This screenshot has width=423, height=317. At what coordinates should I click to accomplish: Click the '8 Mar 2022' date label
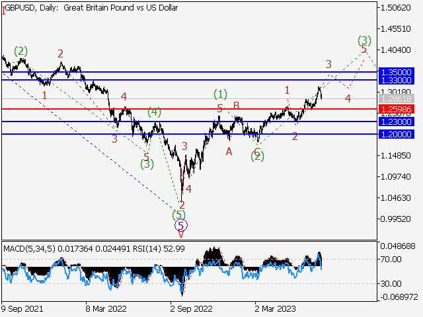click(x=106, y=308)
